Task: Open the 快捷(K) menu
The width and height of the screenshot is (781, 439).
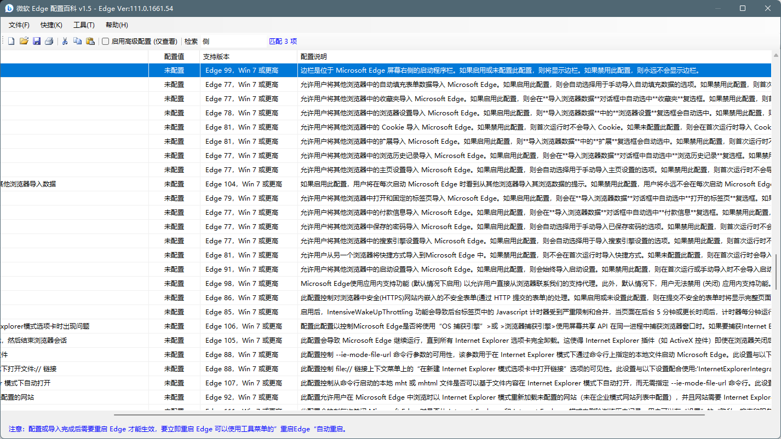Action: [x=51, y=25]
